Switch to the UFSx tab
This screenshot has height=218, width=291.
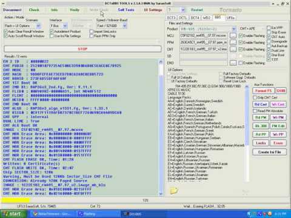click(230, 18)
